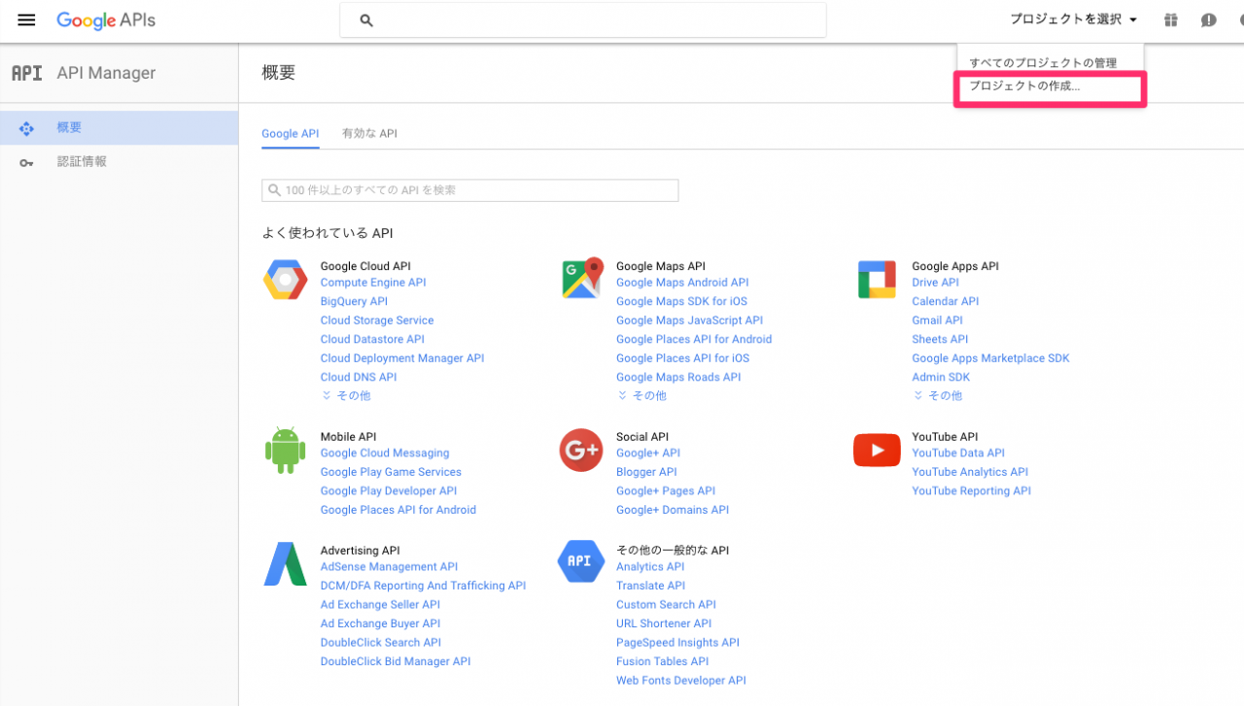Viewport: 1244px width, 706px height.
Task: Open Google+ Domains API link
Action: [x=673, y=510]
